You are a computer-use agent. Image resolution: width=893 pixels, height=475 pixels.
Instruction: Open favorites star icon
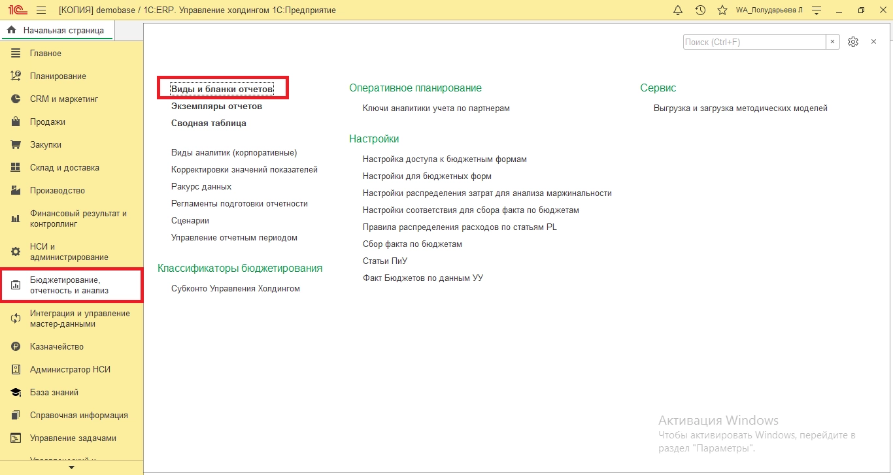click(x=722, y=10)
